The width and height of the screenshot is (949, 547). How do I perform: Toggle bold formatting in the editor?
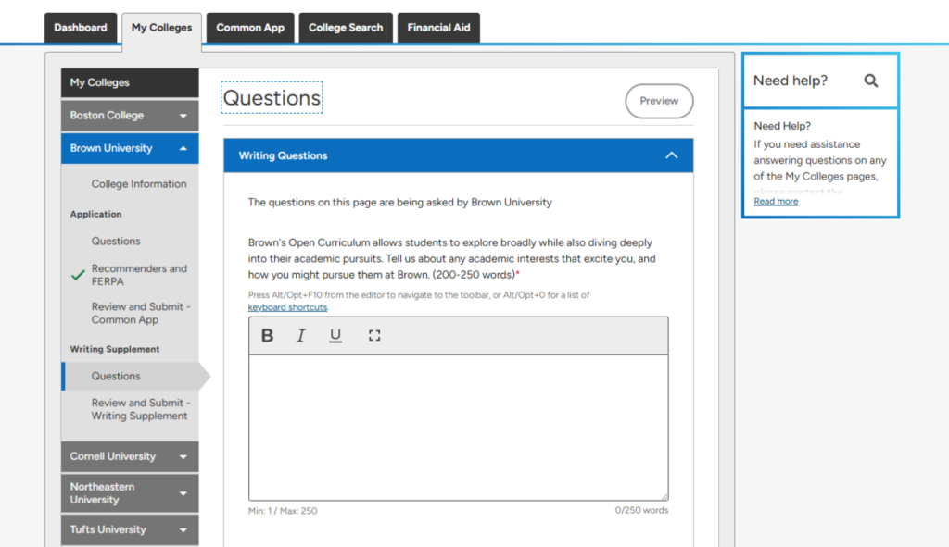point(267,336)
